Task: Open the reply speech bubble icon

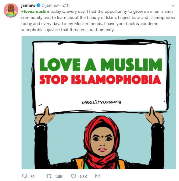Action: 24,176
